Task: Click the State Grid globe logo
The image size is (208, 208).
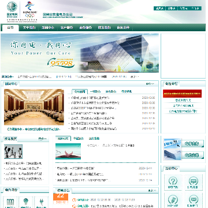Action: tap(12, 7)
